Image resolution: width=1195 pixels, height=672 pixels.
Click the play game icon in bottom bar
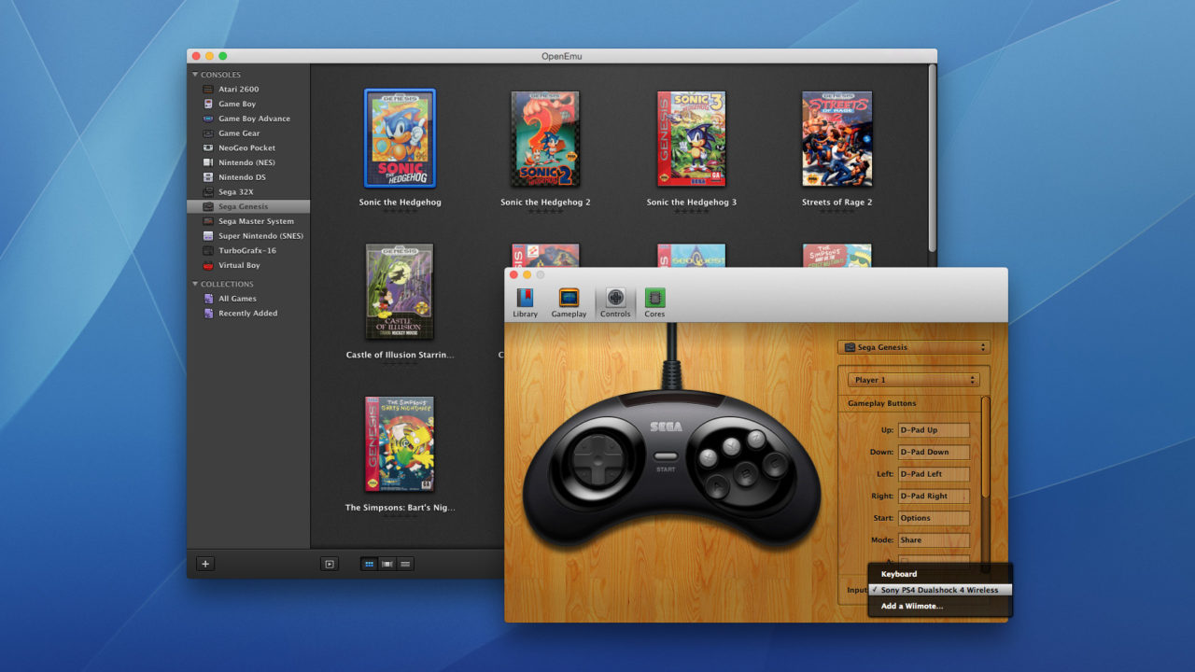click(x=329, y=564)
